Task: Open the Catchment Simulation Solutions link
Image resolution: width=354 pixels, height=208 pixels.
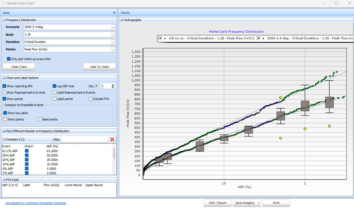Action: click(x=36, y=203)
